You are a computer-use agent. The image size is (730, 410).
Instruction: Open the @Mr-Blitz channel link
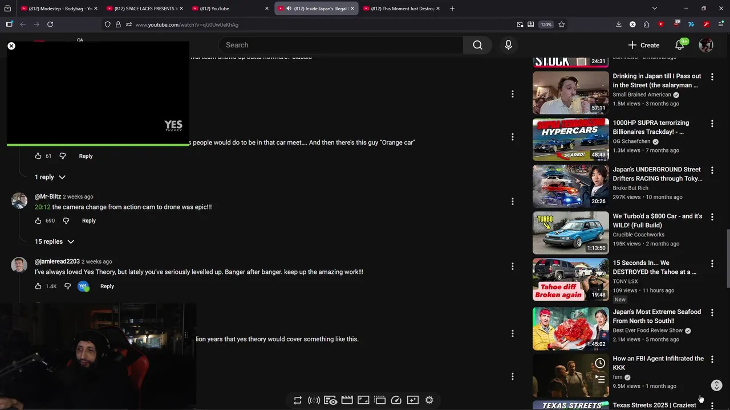point(48,196)
